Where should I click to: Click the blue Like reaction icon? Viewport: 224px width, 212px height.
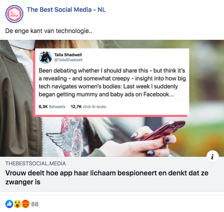[x=9, y=204]
